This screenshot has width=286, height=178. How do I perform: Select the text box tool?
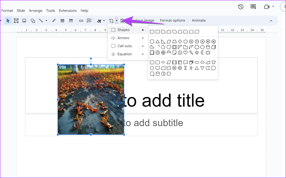pos(16,21)
